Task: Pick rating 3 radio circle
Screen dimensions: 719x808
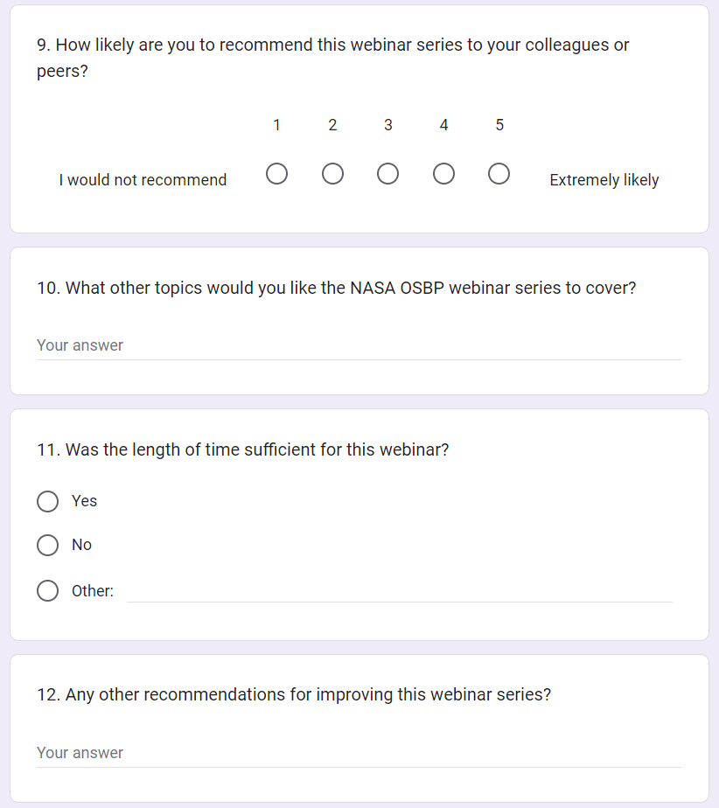Action: click(x=387, y=175)
